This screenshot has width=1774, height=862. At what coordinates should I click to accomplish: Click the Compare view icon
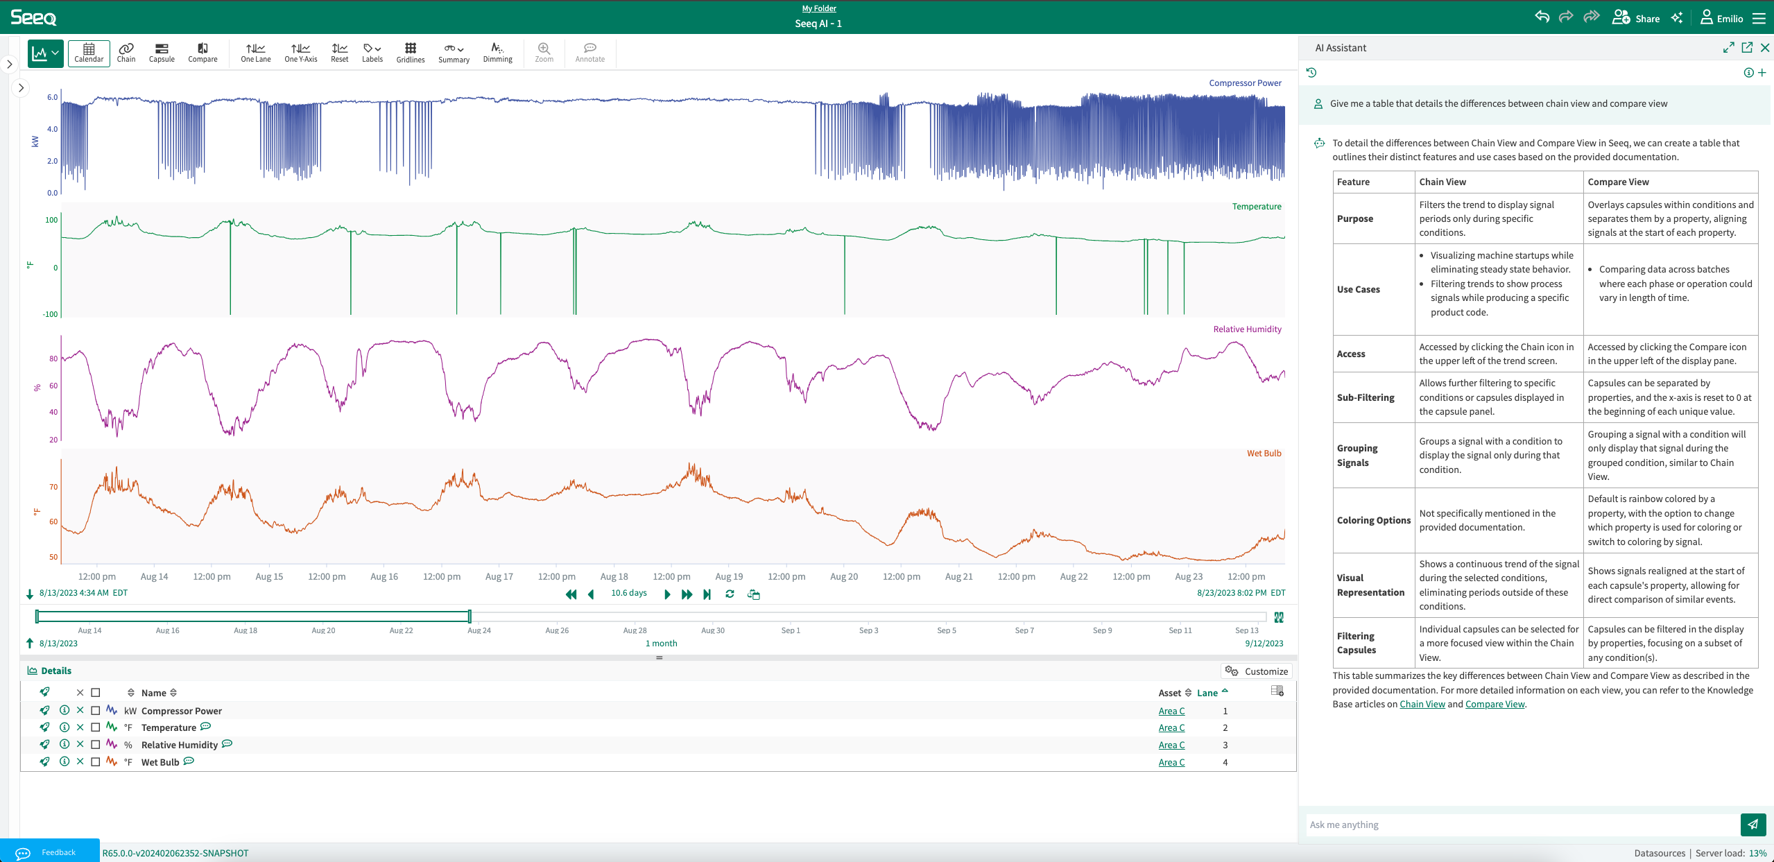pyautogui.click(x=203, y=52)
